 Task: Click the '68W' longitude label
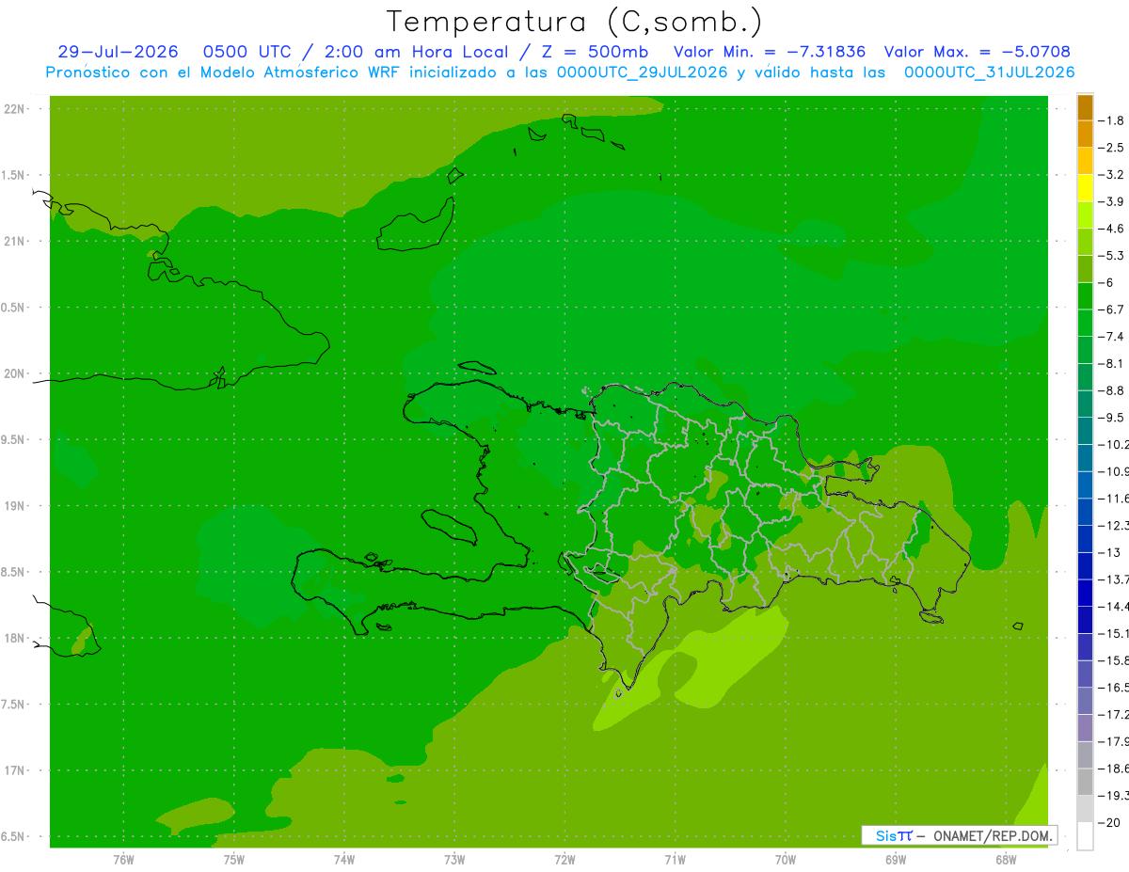(1006, 860)
